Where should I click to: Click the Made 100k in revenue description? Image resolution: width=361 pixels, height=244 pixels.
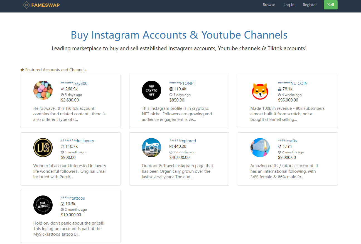coord(288,114)
